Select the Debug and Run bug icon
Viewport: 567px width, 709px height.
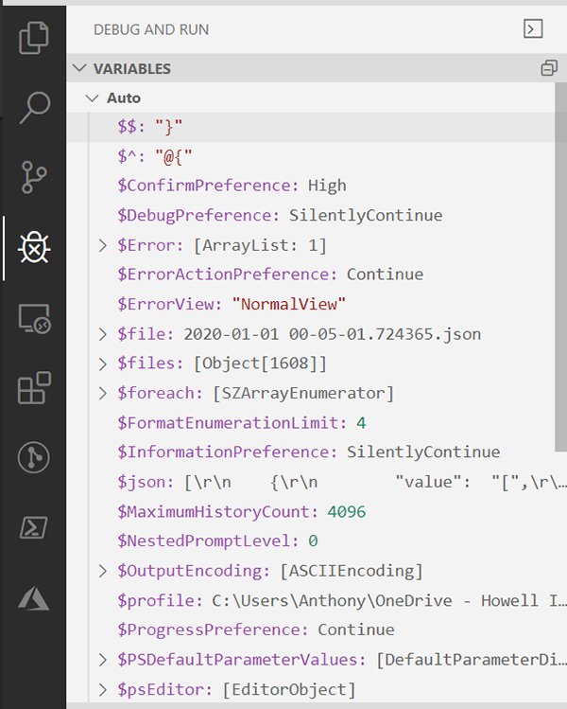[33, 248]
